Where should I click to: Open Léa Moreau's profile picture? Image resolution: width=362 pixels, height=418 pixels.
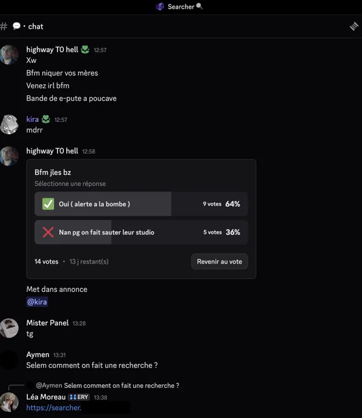tap(9, 402)
